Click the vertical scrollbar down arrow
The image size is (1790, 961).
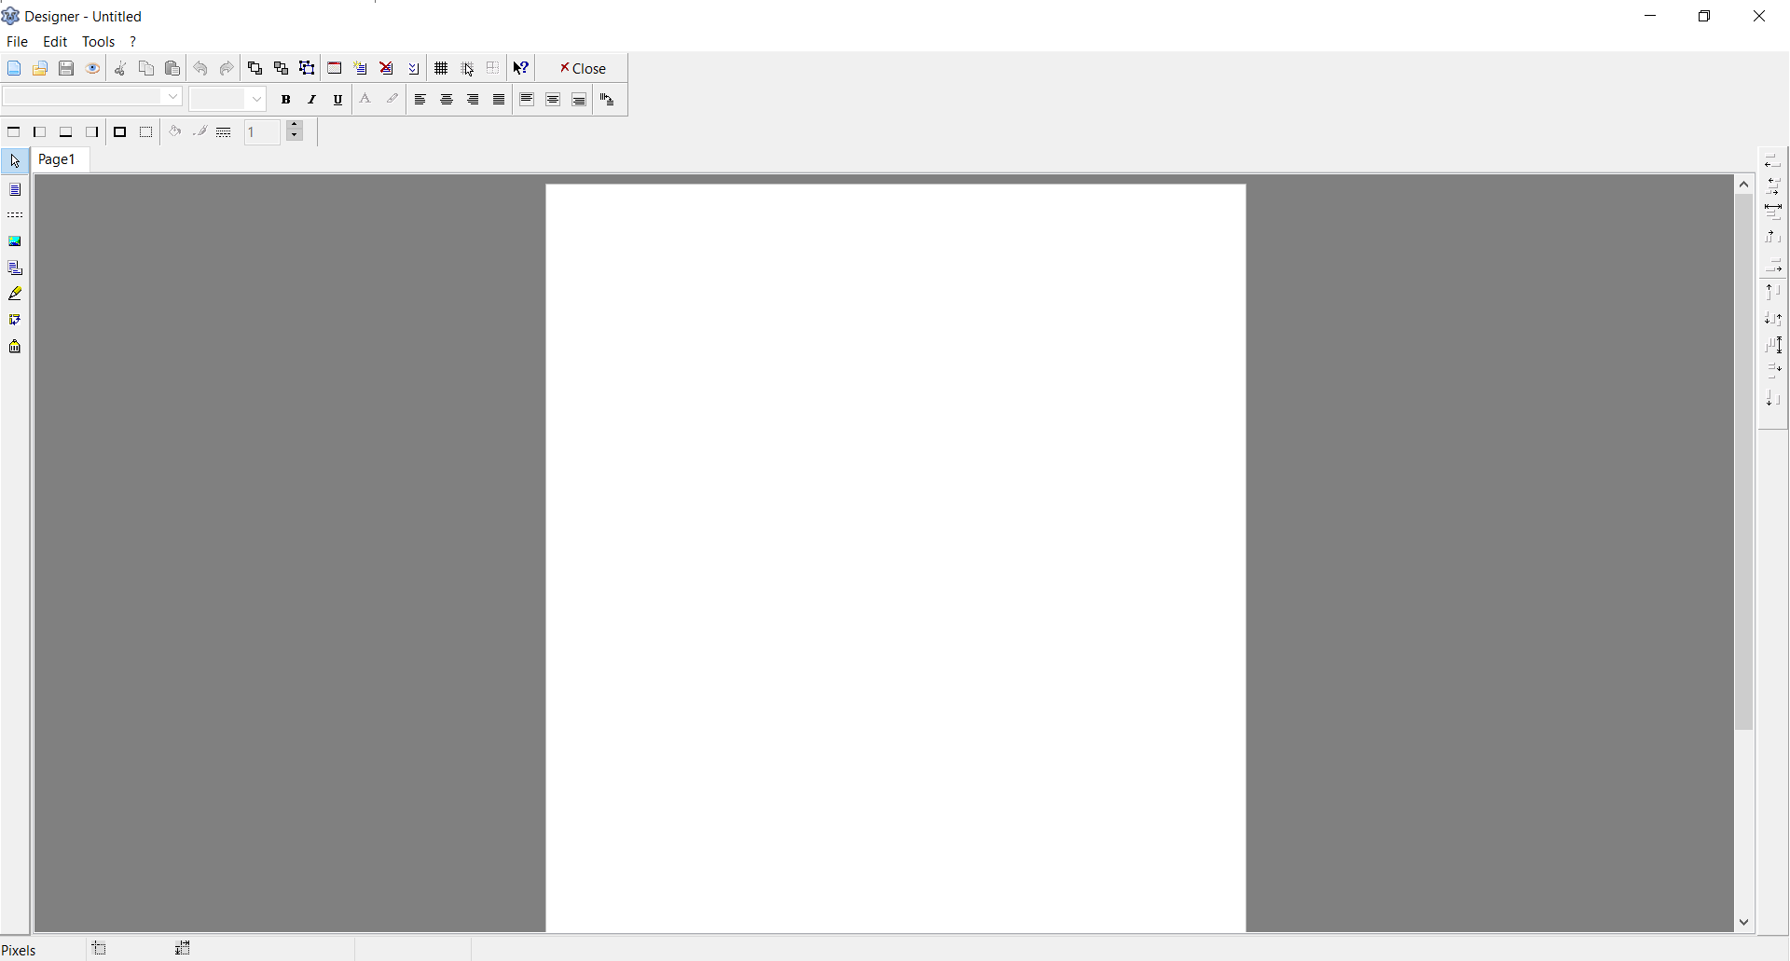click(1744, 923)
